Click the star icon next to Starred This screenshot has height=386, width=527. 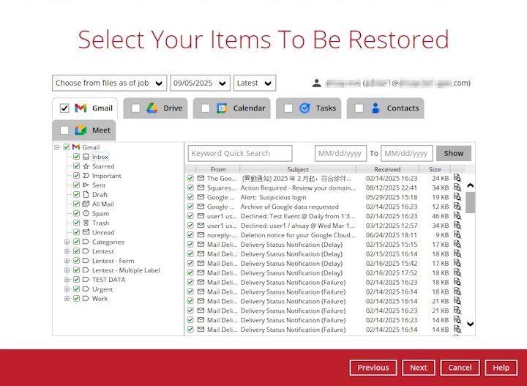(x=86, y=166)
